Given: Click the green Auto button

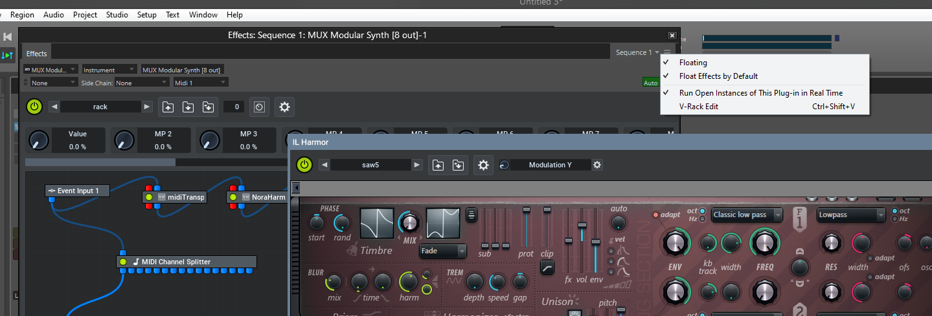Looking at the screenshot, I should click(651, 83).
